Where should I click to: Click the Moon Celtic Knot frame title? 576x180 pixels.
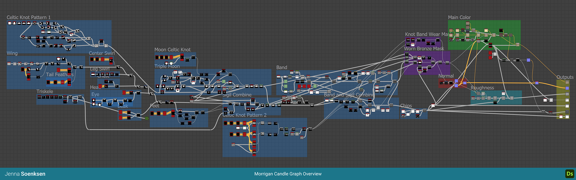[x=172, y=50]
